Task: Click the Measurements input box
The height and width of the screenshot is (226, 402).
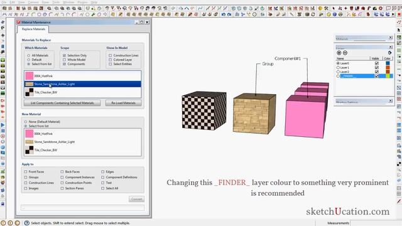Action: coord(376,223)
